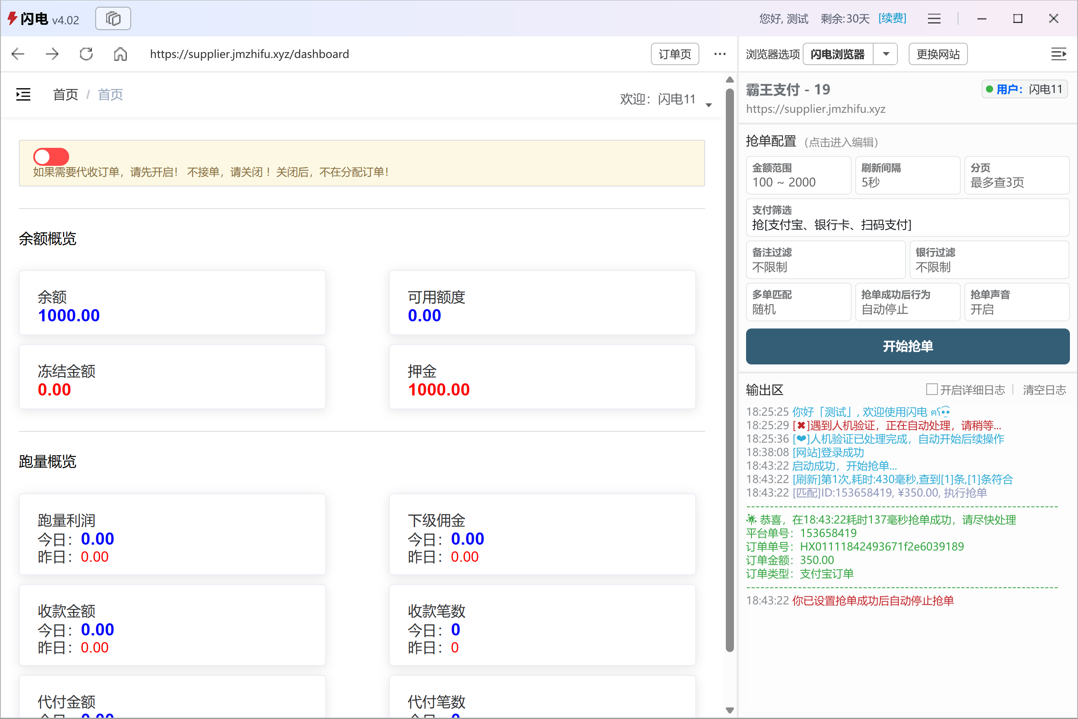1078x719 pixels.
Task: Click the browser forward arrow icon
Action: (52, 54)
